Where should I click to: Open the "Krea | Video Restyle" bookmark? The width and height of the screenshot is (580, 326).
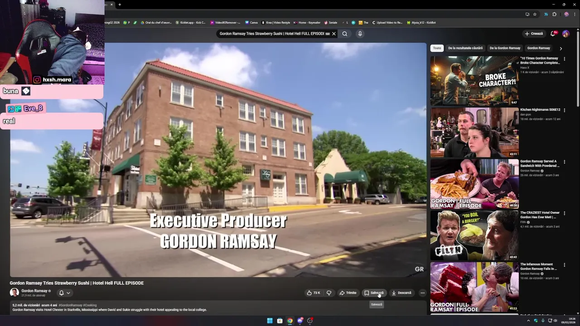coord(275,22)
